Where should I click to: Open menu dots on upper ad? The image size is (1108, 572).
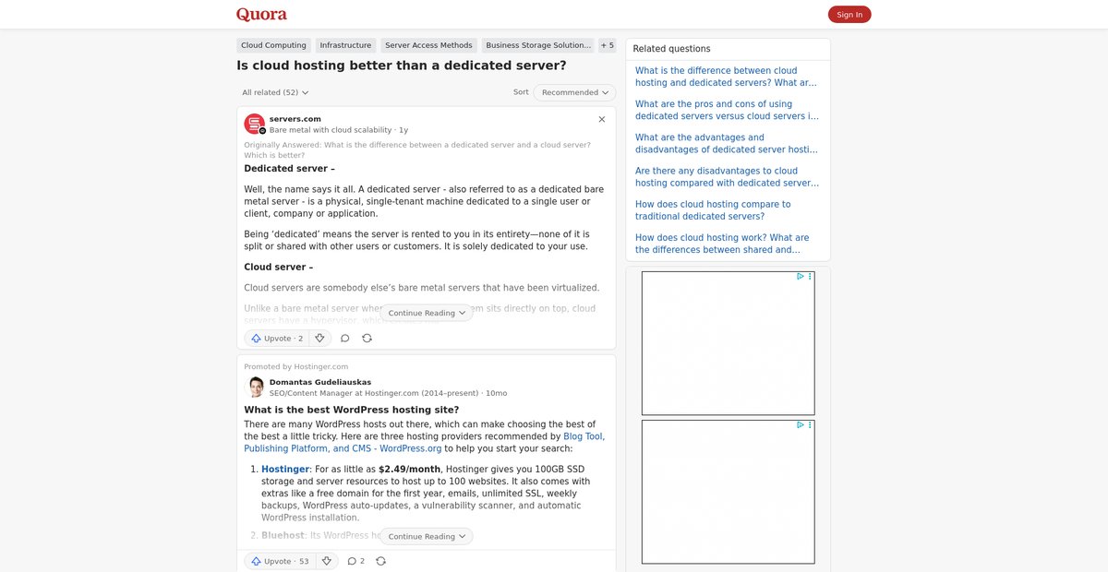[x=810, y=276]
